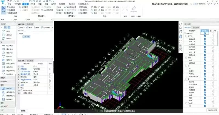This screenshot has width=219, height=115.
Task: Select 螺旋梯段(R) in navigation panel
Action: click(x=8, y=96)
